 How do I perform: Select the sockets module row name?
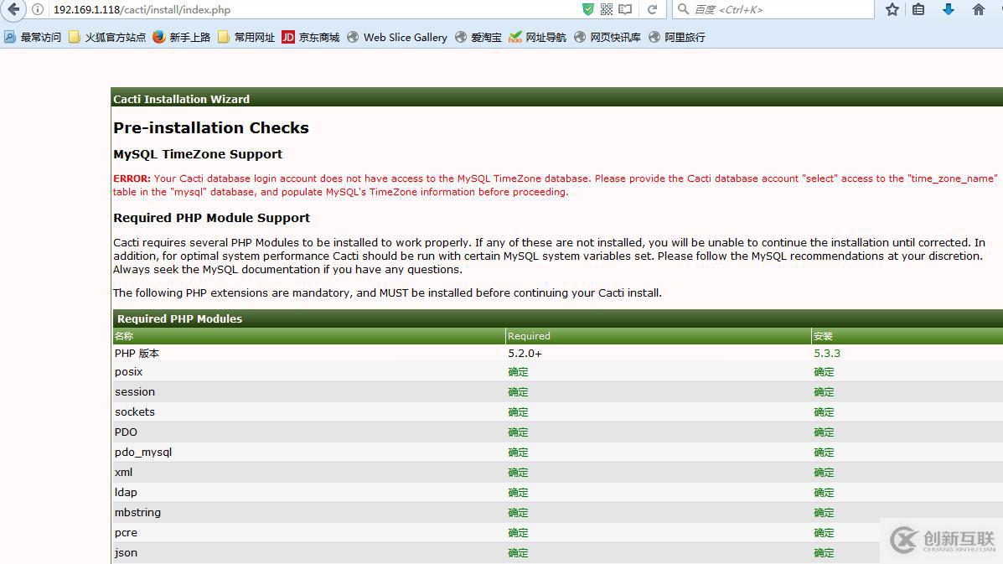pyautogui.click(x=135, y=411)
